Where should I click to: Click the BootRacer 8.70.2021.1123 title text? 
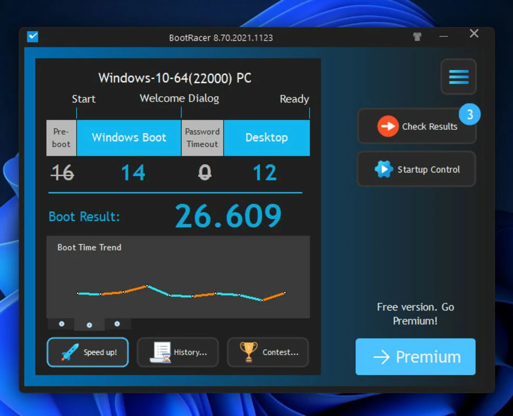pos(221,38)
